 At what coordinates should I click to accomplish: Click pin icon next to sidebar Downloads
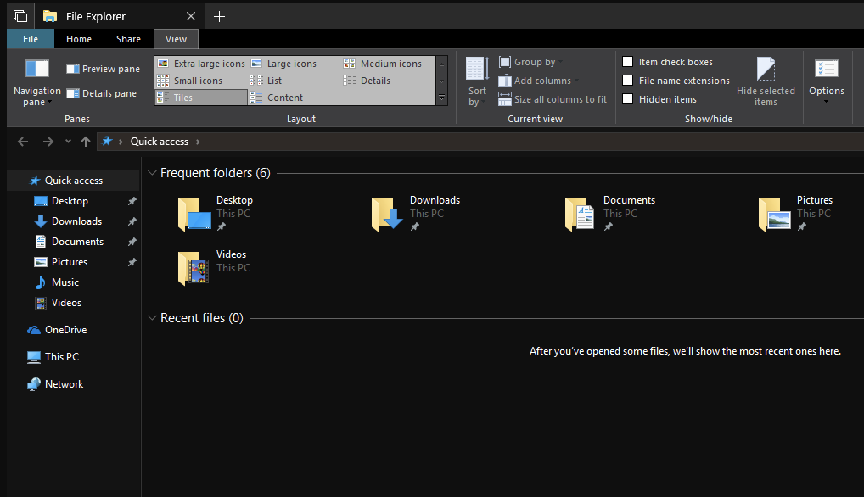(x=132, y=222)
